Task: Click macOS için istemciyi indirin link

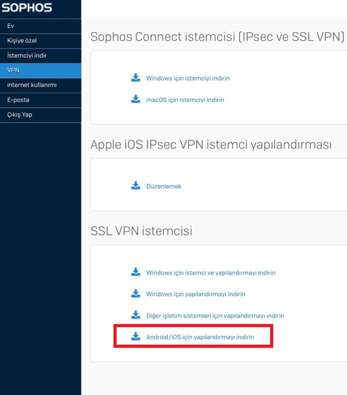Action: [185, 100]
